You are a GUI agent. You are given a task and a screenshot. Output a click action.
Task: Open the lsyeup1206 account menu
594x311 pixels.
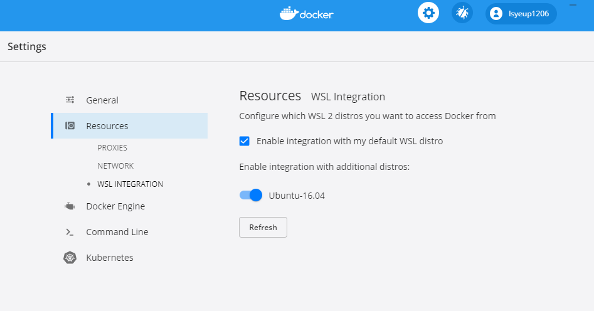pos(521,14)
